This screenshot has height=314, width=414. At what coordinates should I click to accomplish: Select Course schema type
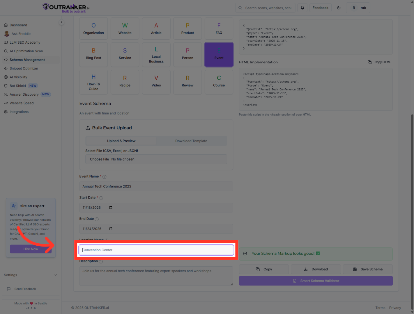pyautogui.click(x=219, y=82)
